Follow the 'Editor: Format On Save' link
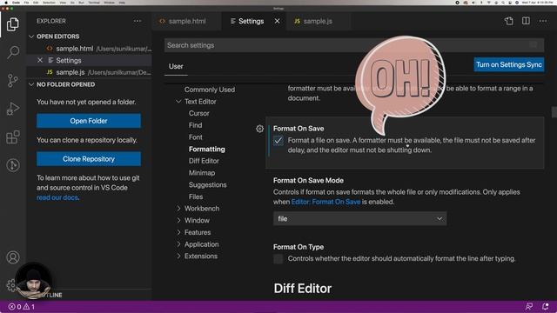The image size is (557, 313). (x=325, y=202)
